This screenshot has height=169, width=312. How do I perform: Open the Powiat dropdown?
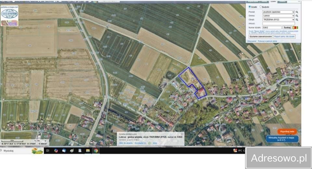click(x=279, y=12)
